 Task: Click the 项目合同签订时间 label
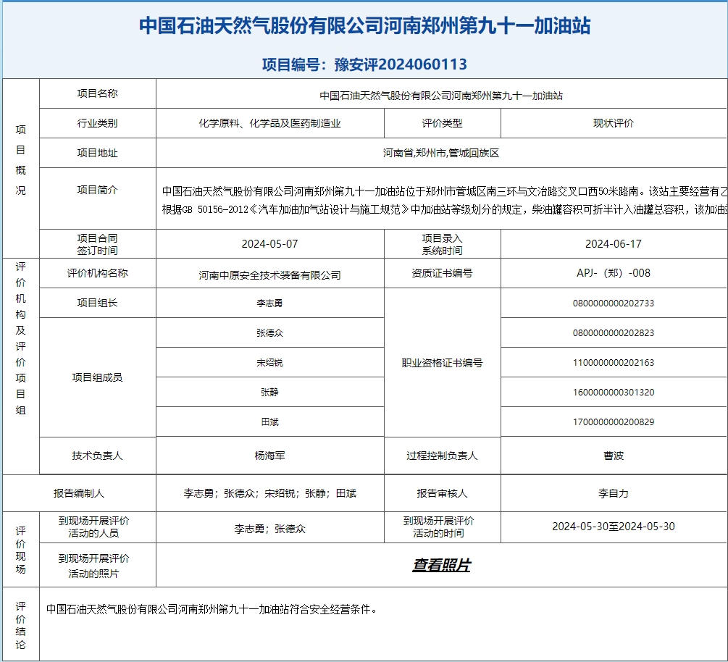coord(98,244)
